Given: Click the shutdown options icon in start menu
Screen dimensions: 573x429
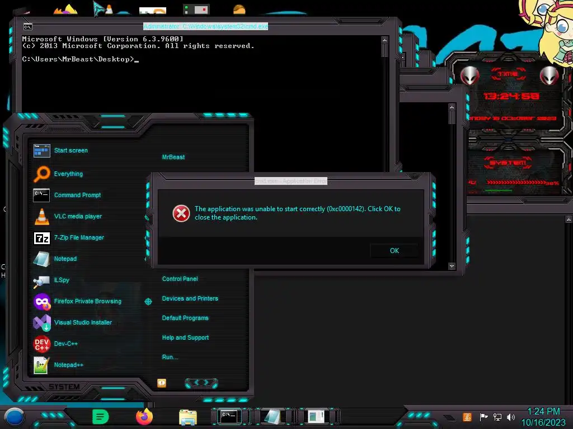Looking at the screenshot, I should (162, 383).
